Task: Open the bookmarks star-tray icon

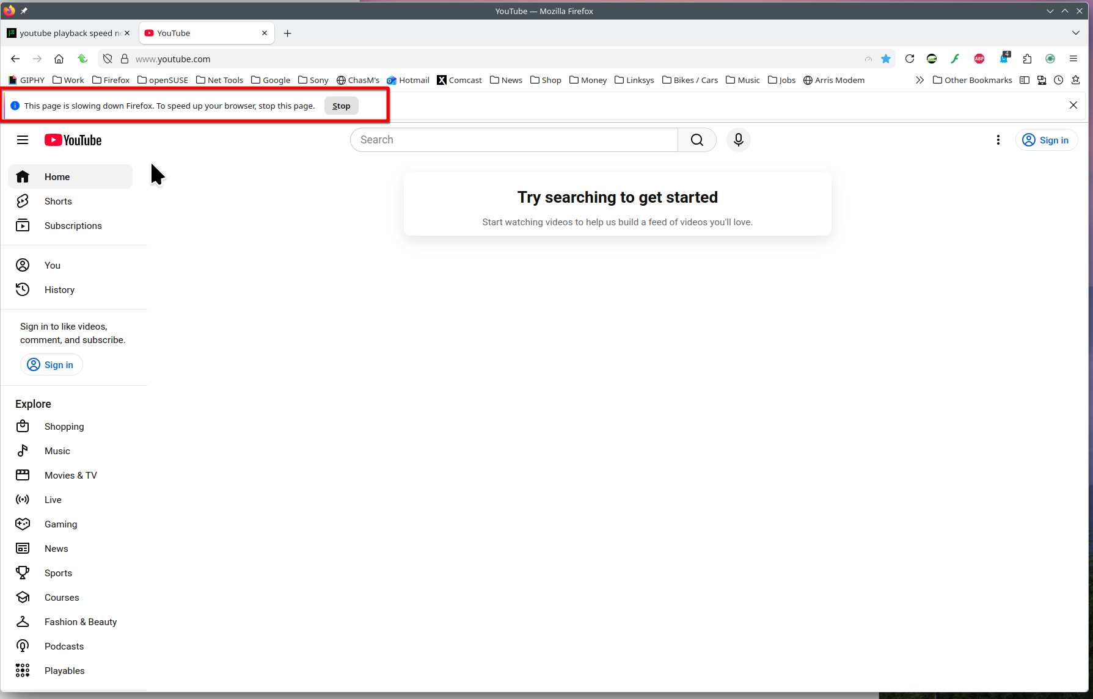Action: pyautogui.click(x=1076, y=80)
